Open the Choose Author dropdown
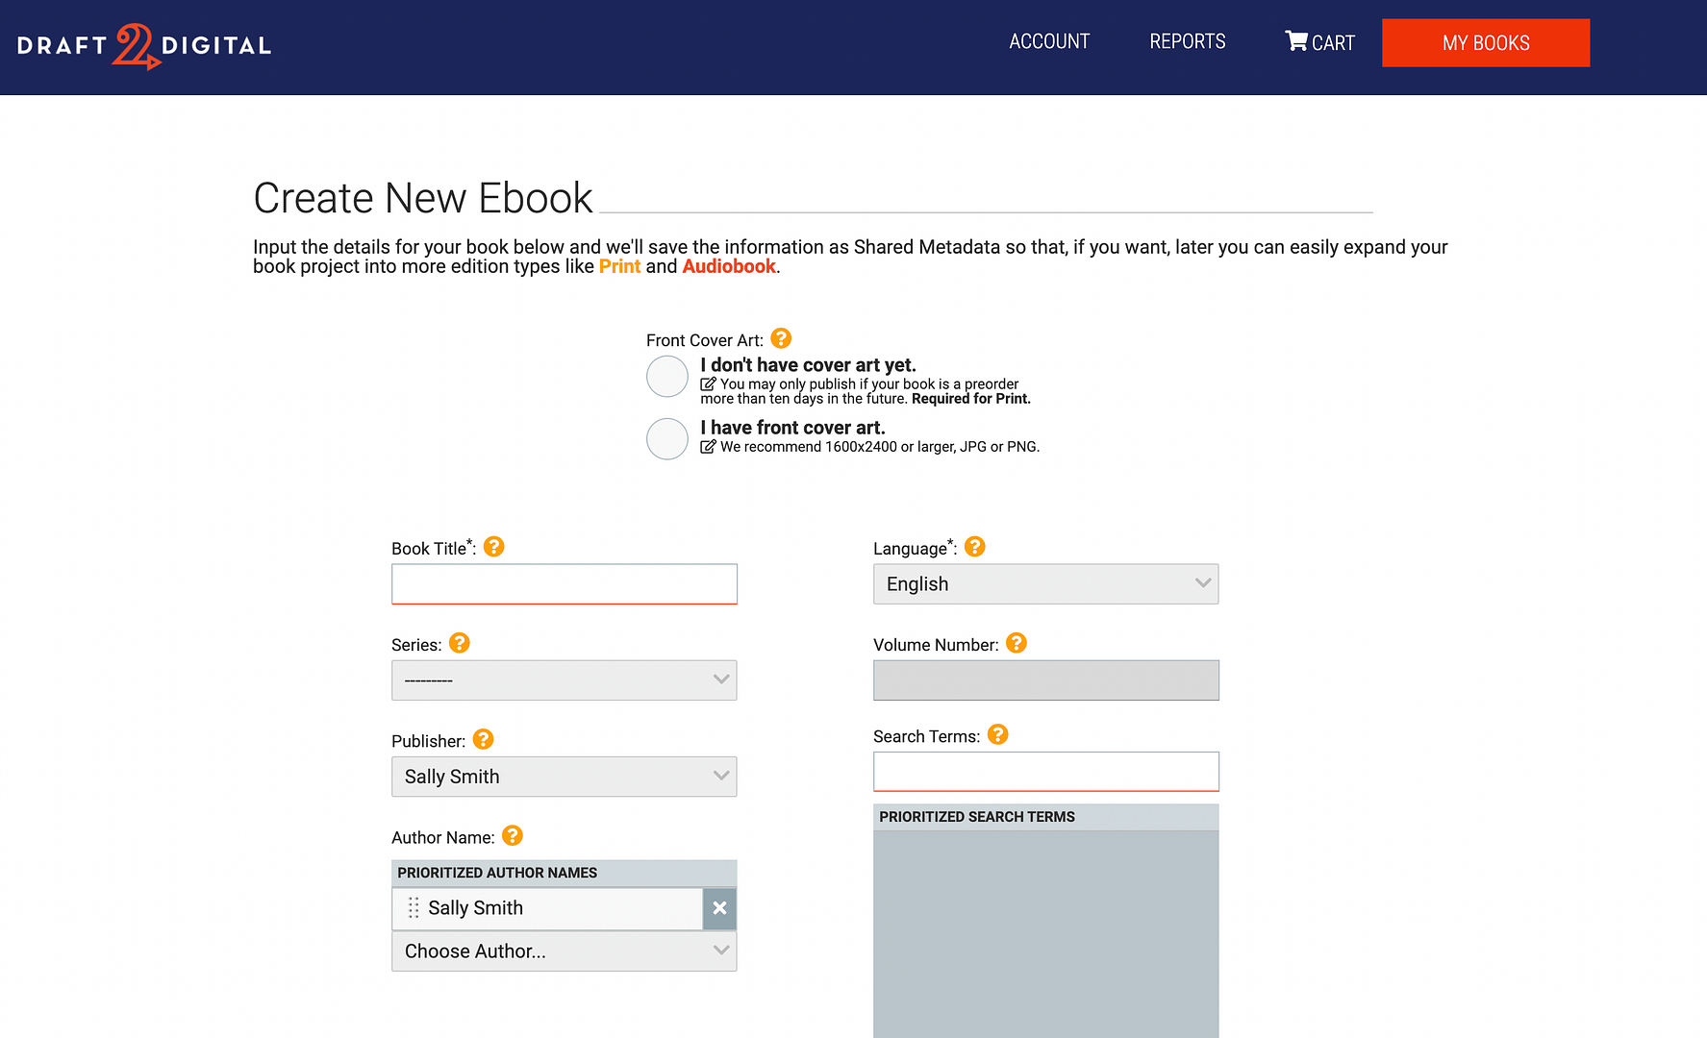Viewport: 1707px width, 1038px height. (x=564, y=951)
